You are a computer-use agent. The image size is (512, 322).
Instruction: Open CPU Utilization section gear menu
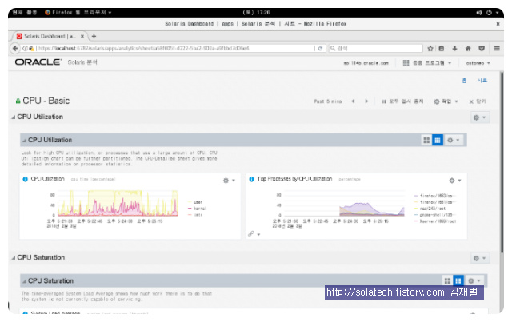tap(480, 117)
